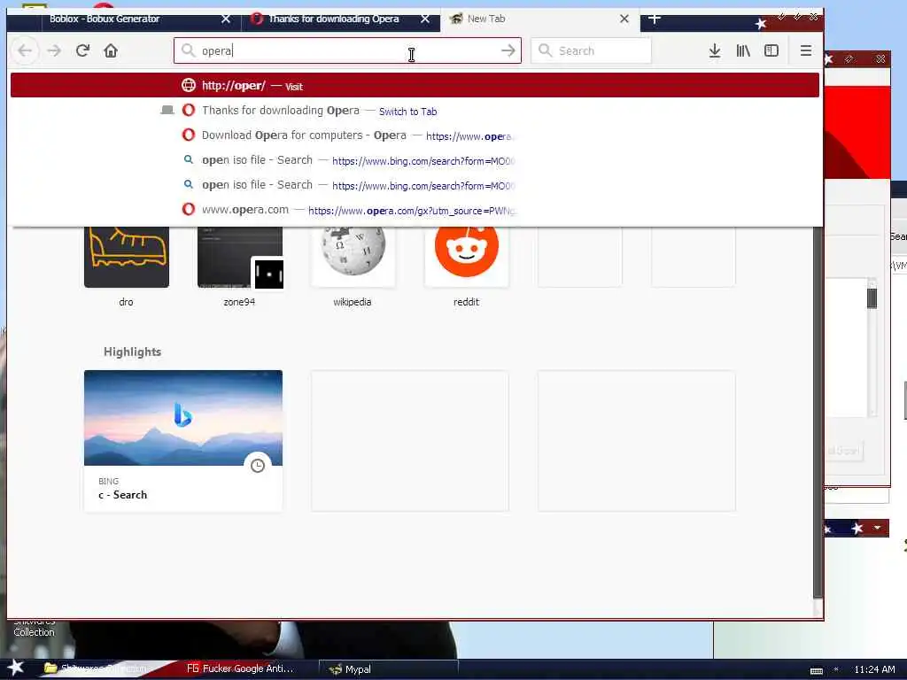The height and width of the screenshot is (680, 907).
Task: Close the Boblox - Bobux Generator tab
Action: pos(226,19)
